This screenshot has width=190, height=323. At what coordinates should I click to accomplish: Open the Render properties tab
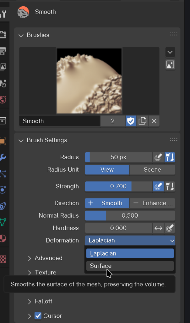click(3, 34)
